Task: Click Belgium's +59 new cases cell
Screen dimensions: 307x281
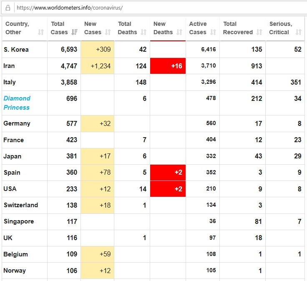Action: click(x=98, y=254)
